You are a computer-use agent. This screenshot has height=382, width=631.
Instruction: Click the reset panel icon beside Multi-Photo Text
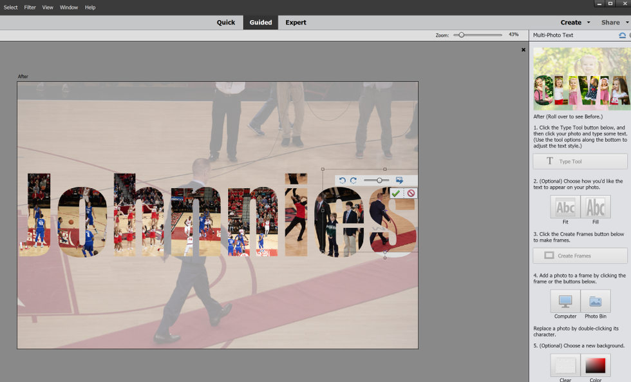tap(622, 35)
